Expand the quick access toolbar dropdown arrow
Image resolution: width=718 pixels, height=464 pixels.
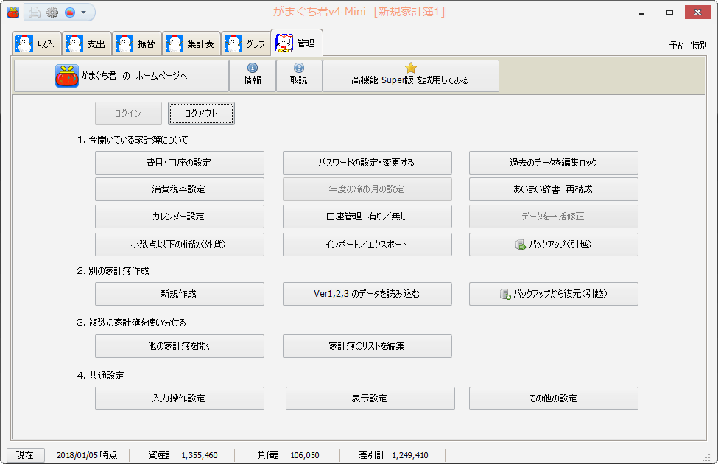tap(84, 13)
